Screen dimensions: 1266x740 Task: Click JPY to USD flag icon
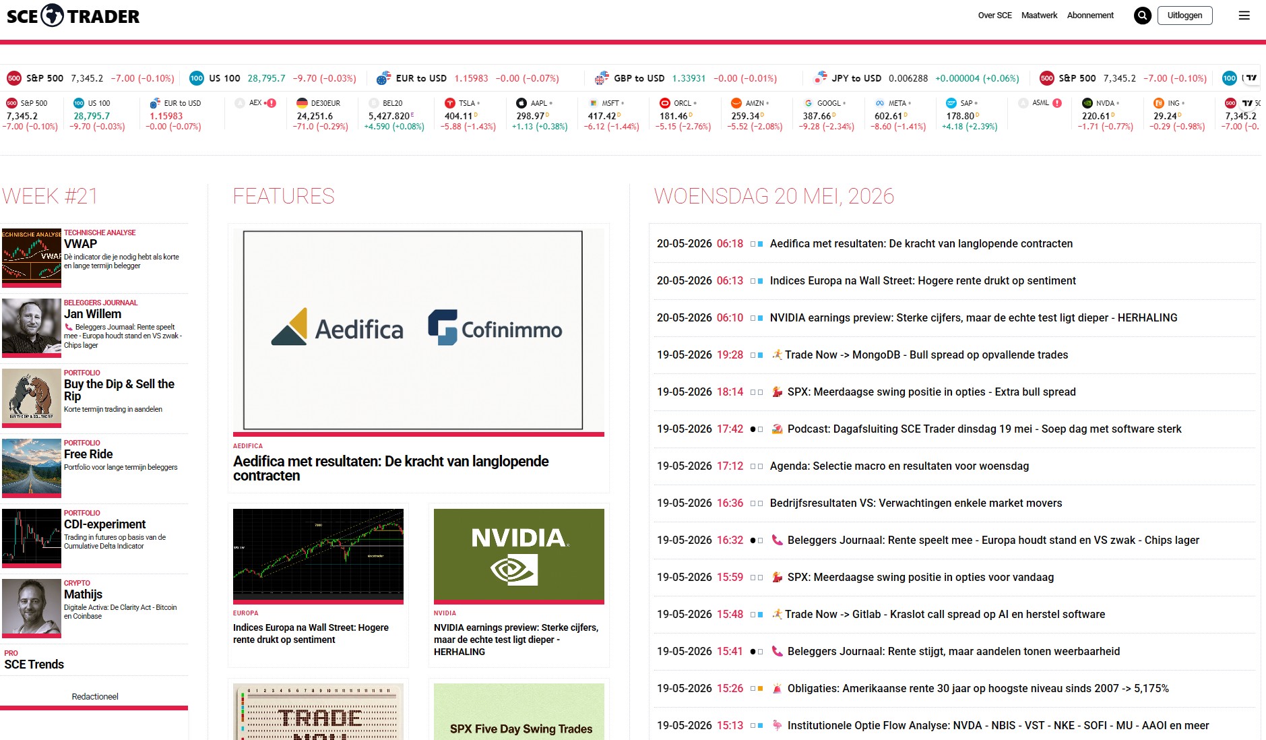coord(820,78)
